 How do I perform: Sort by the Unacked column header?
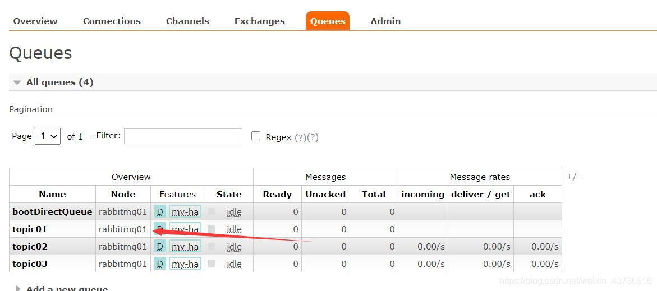point(325,194)
